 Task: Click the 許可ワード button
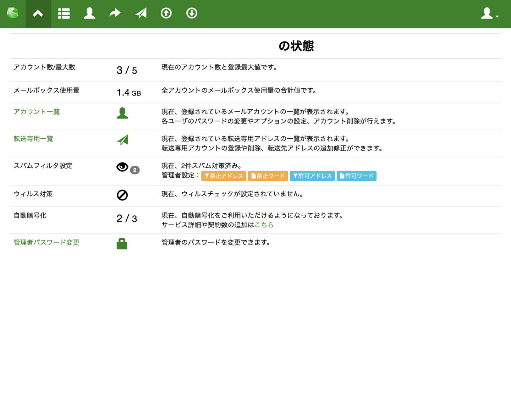point(356,176)
